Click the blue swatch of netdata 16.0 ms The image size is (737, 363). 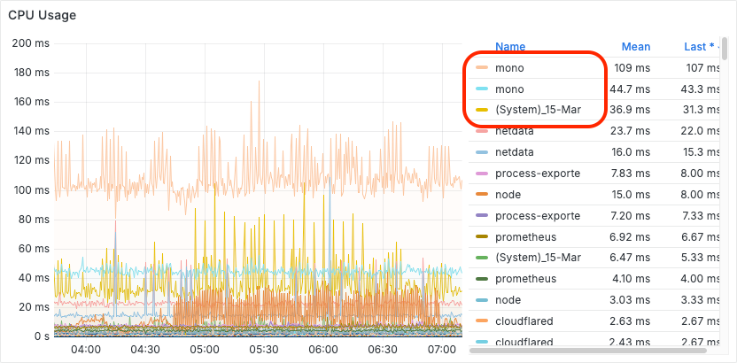(481, 152)
